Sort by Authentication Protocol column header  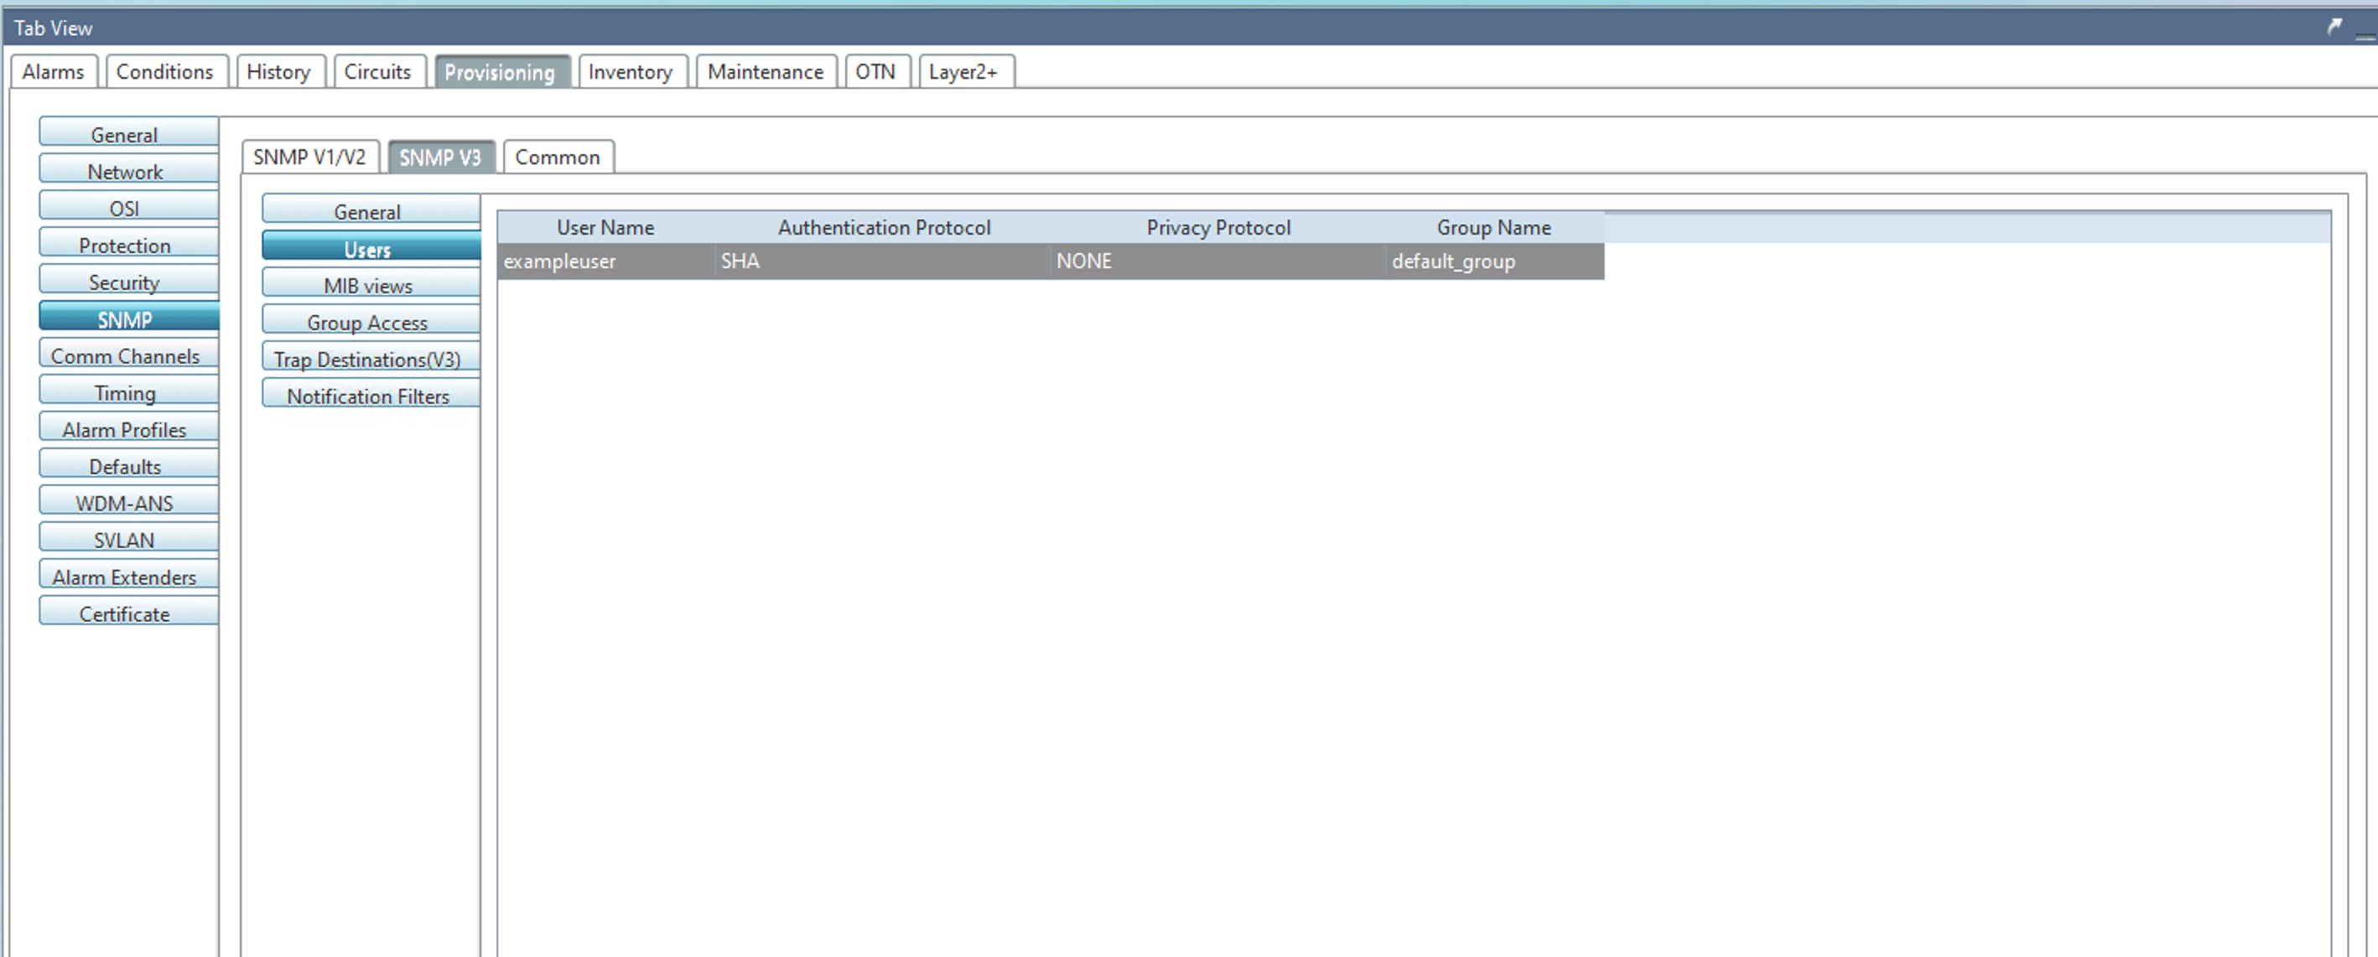coord(884,227)
